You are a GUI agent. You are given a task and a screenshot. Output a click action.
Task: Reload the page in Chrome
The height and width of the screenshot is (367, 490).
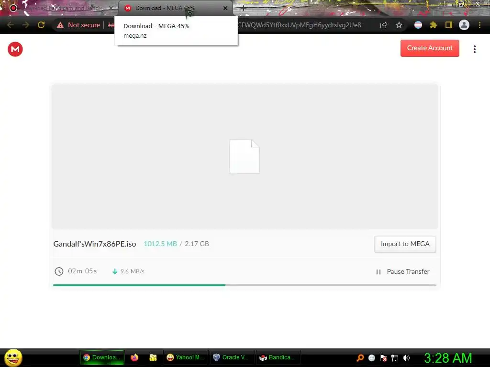pos(41,25)
